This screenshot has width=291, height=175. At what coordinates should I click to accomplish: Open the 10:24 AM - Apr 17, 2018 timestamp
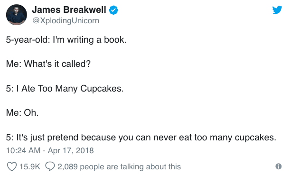[x=50, y=150]
